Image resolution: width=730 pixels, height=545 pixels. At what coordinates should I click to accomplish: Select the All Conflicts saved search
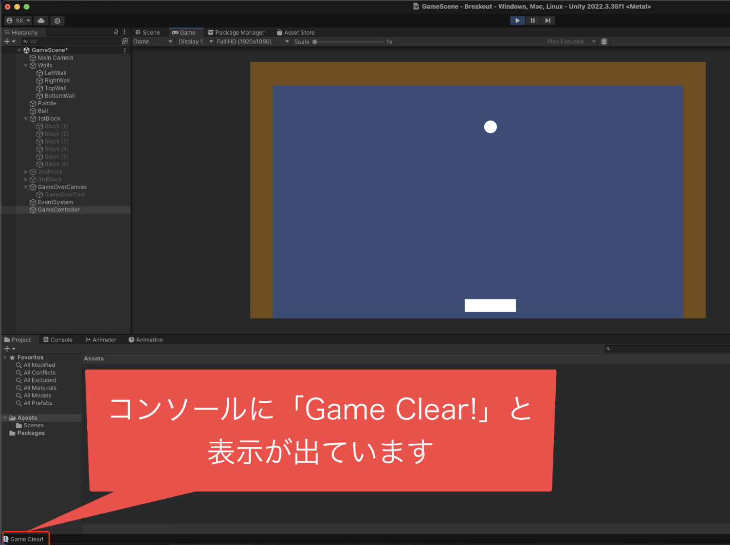pyautogui.click(x=36, y=373)
